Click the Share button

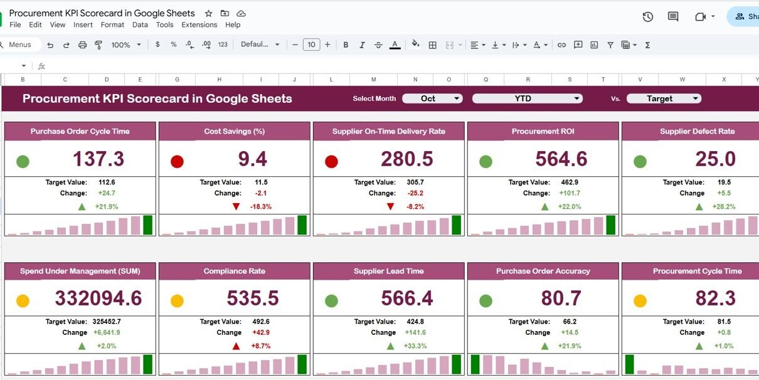coord(745,17)
